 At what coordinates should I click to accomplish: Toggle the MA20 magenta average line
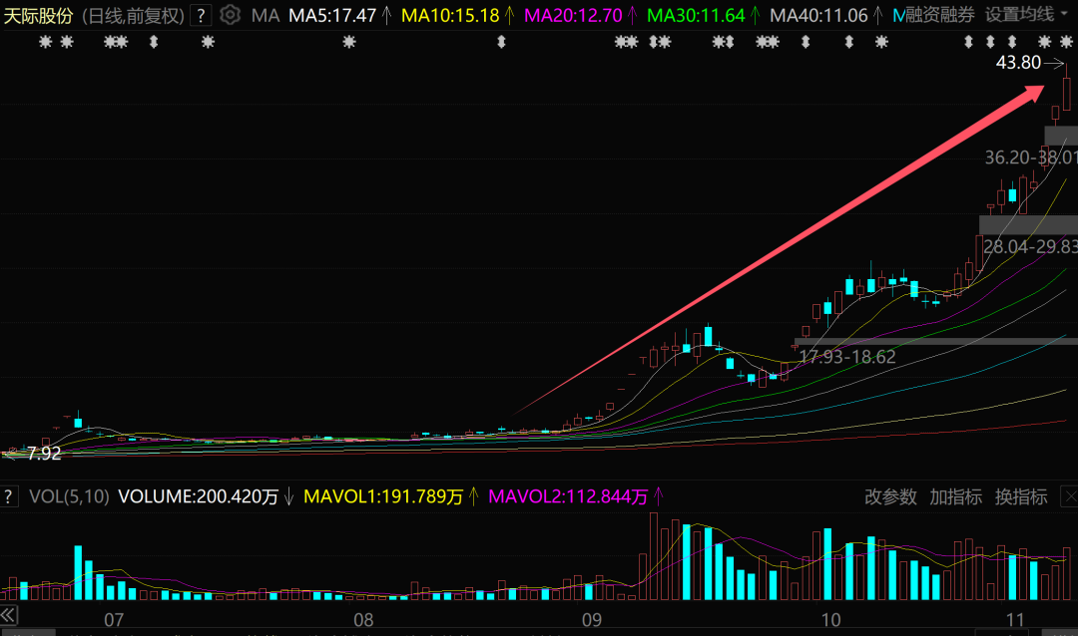point(573,15)
